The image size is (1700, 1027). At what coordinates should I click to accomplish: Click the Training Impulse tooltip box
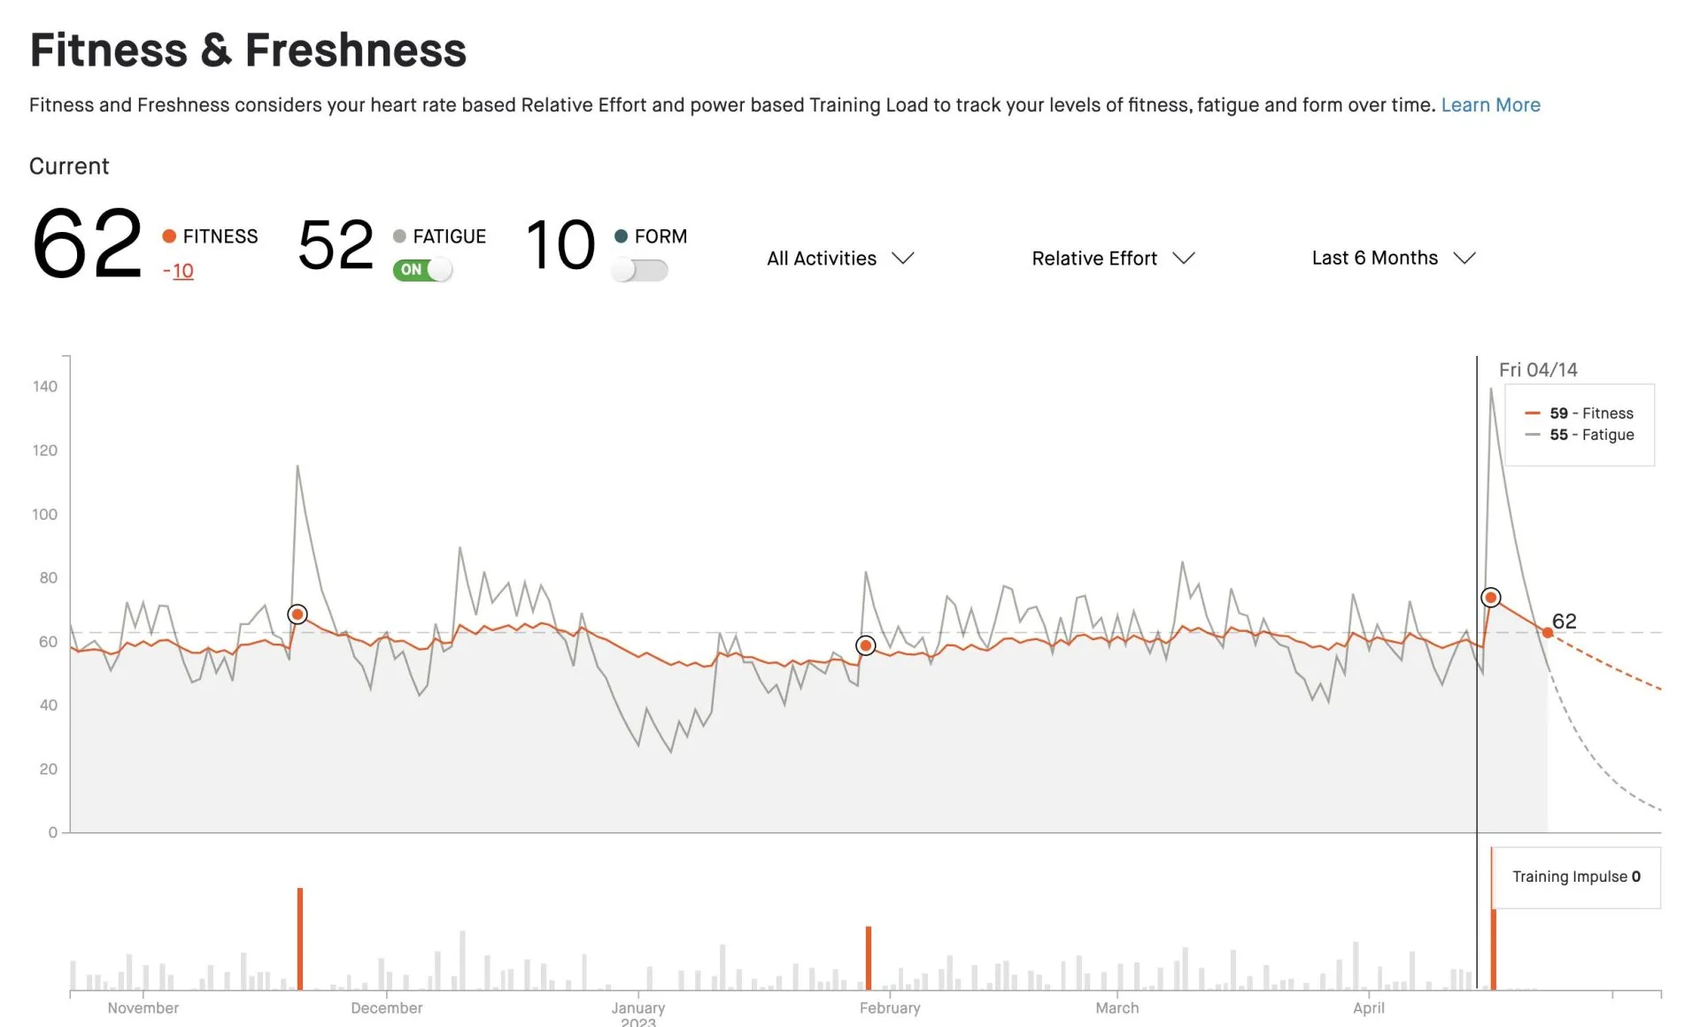1576,876
